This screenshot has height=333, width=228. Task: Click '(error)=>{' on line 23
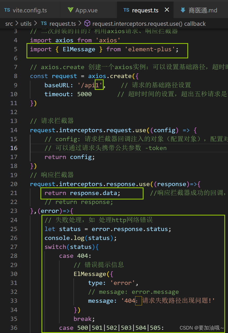(x=55, y=211)
